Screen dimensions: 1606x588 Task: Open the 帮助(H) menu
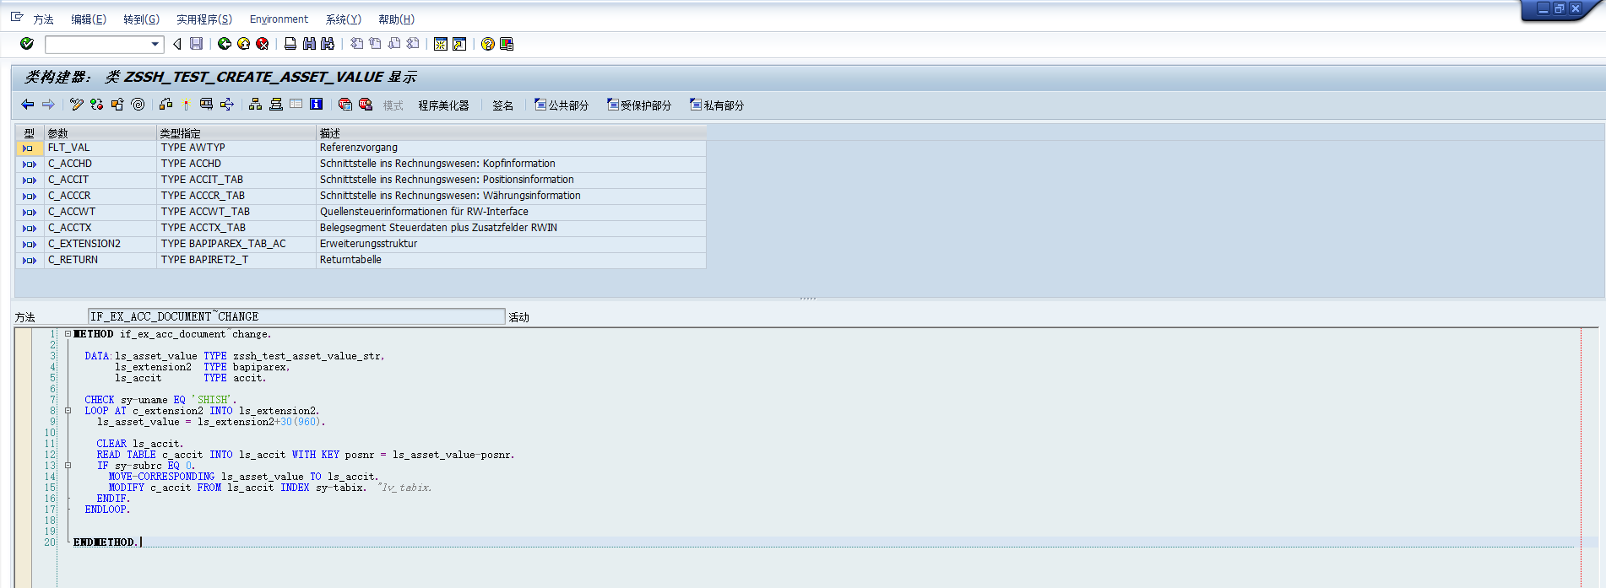click(x=396, y=19)
